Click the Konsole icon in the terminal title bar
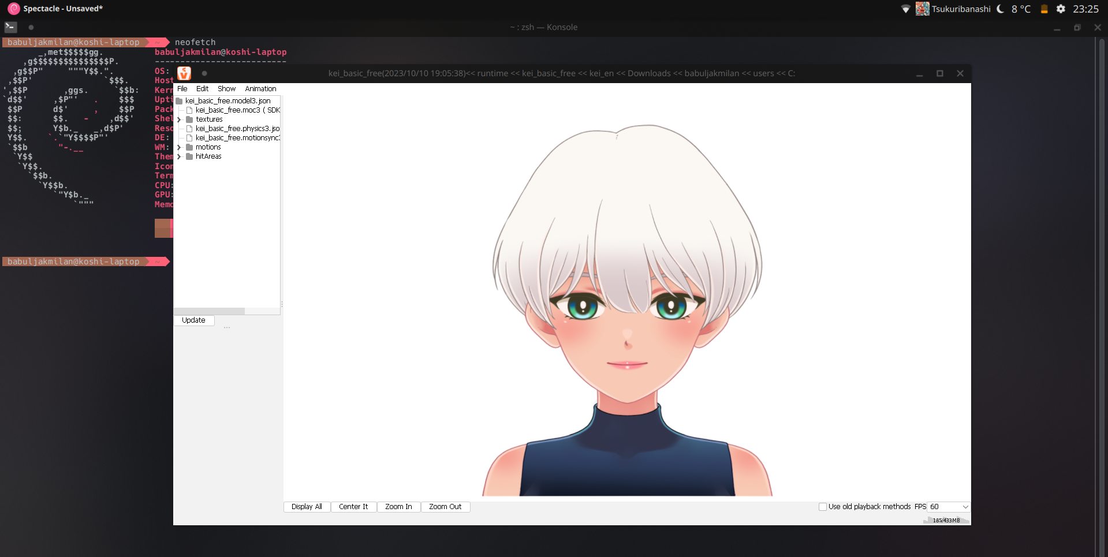The image size is (1108, 557). click(10, 27)
